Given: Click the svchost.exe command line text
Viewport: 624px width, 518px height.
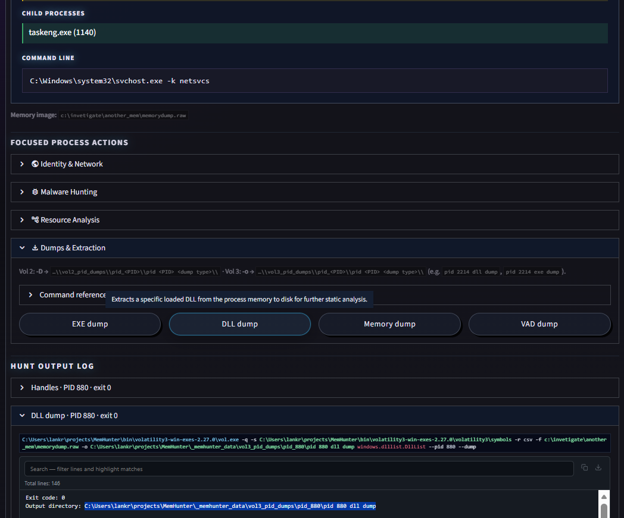Looking at the screenshot, I should pos(120,81).
